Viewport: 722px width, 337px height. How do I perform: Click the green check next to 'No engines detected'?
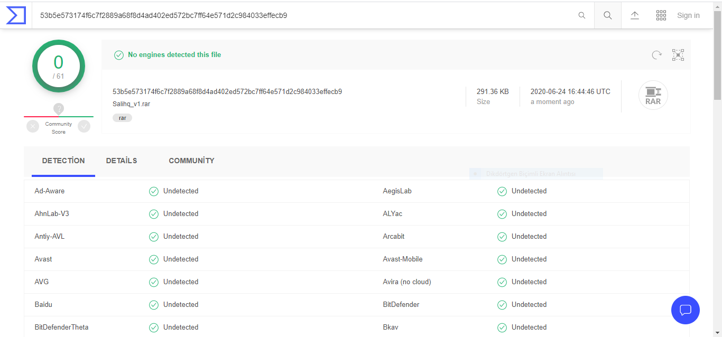[119, 55]
